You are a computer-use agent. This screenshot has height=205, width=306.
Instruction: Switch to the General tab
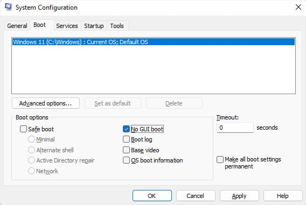point(17,26)
